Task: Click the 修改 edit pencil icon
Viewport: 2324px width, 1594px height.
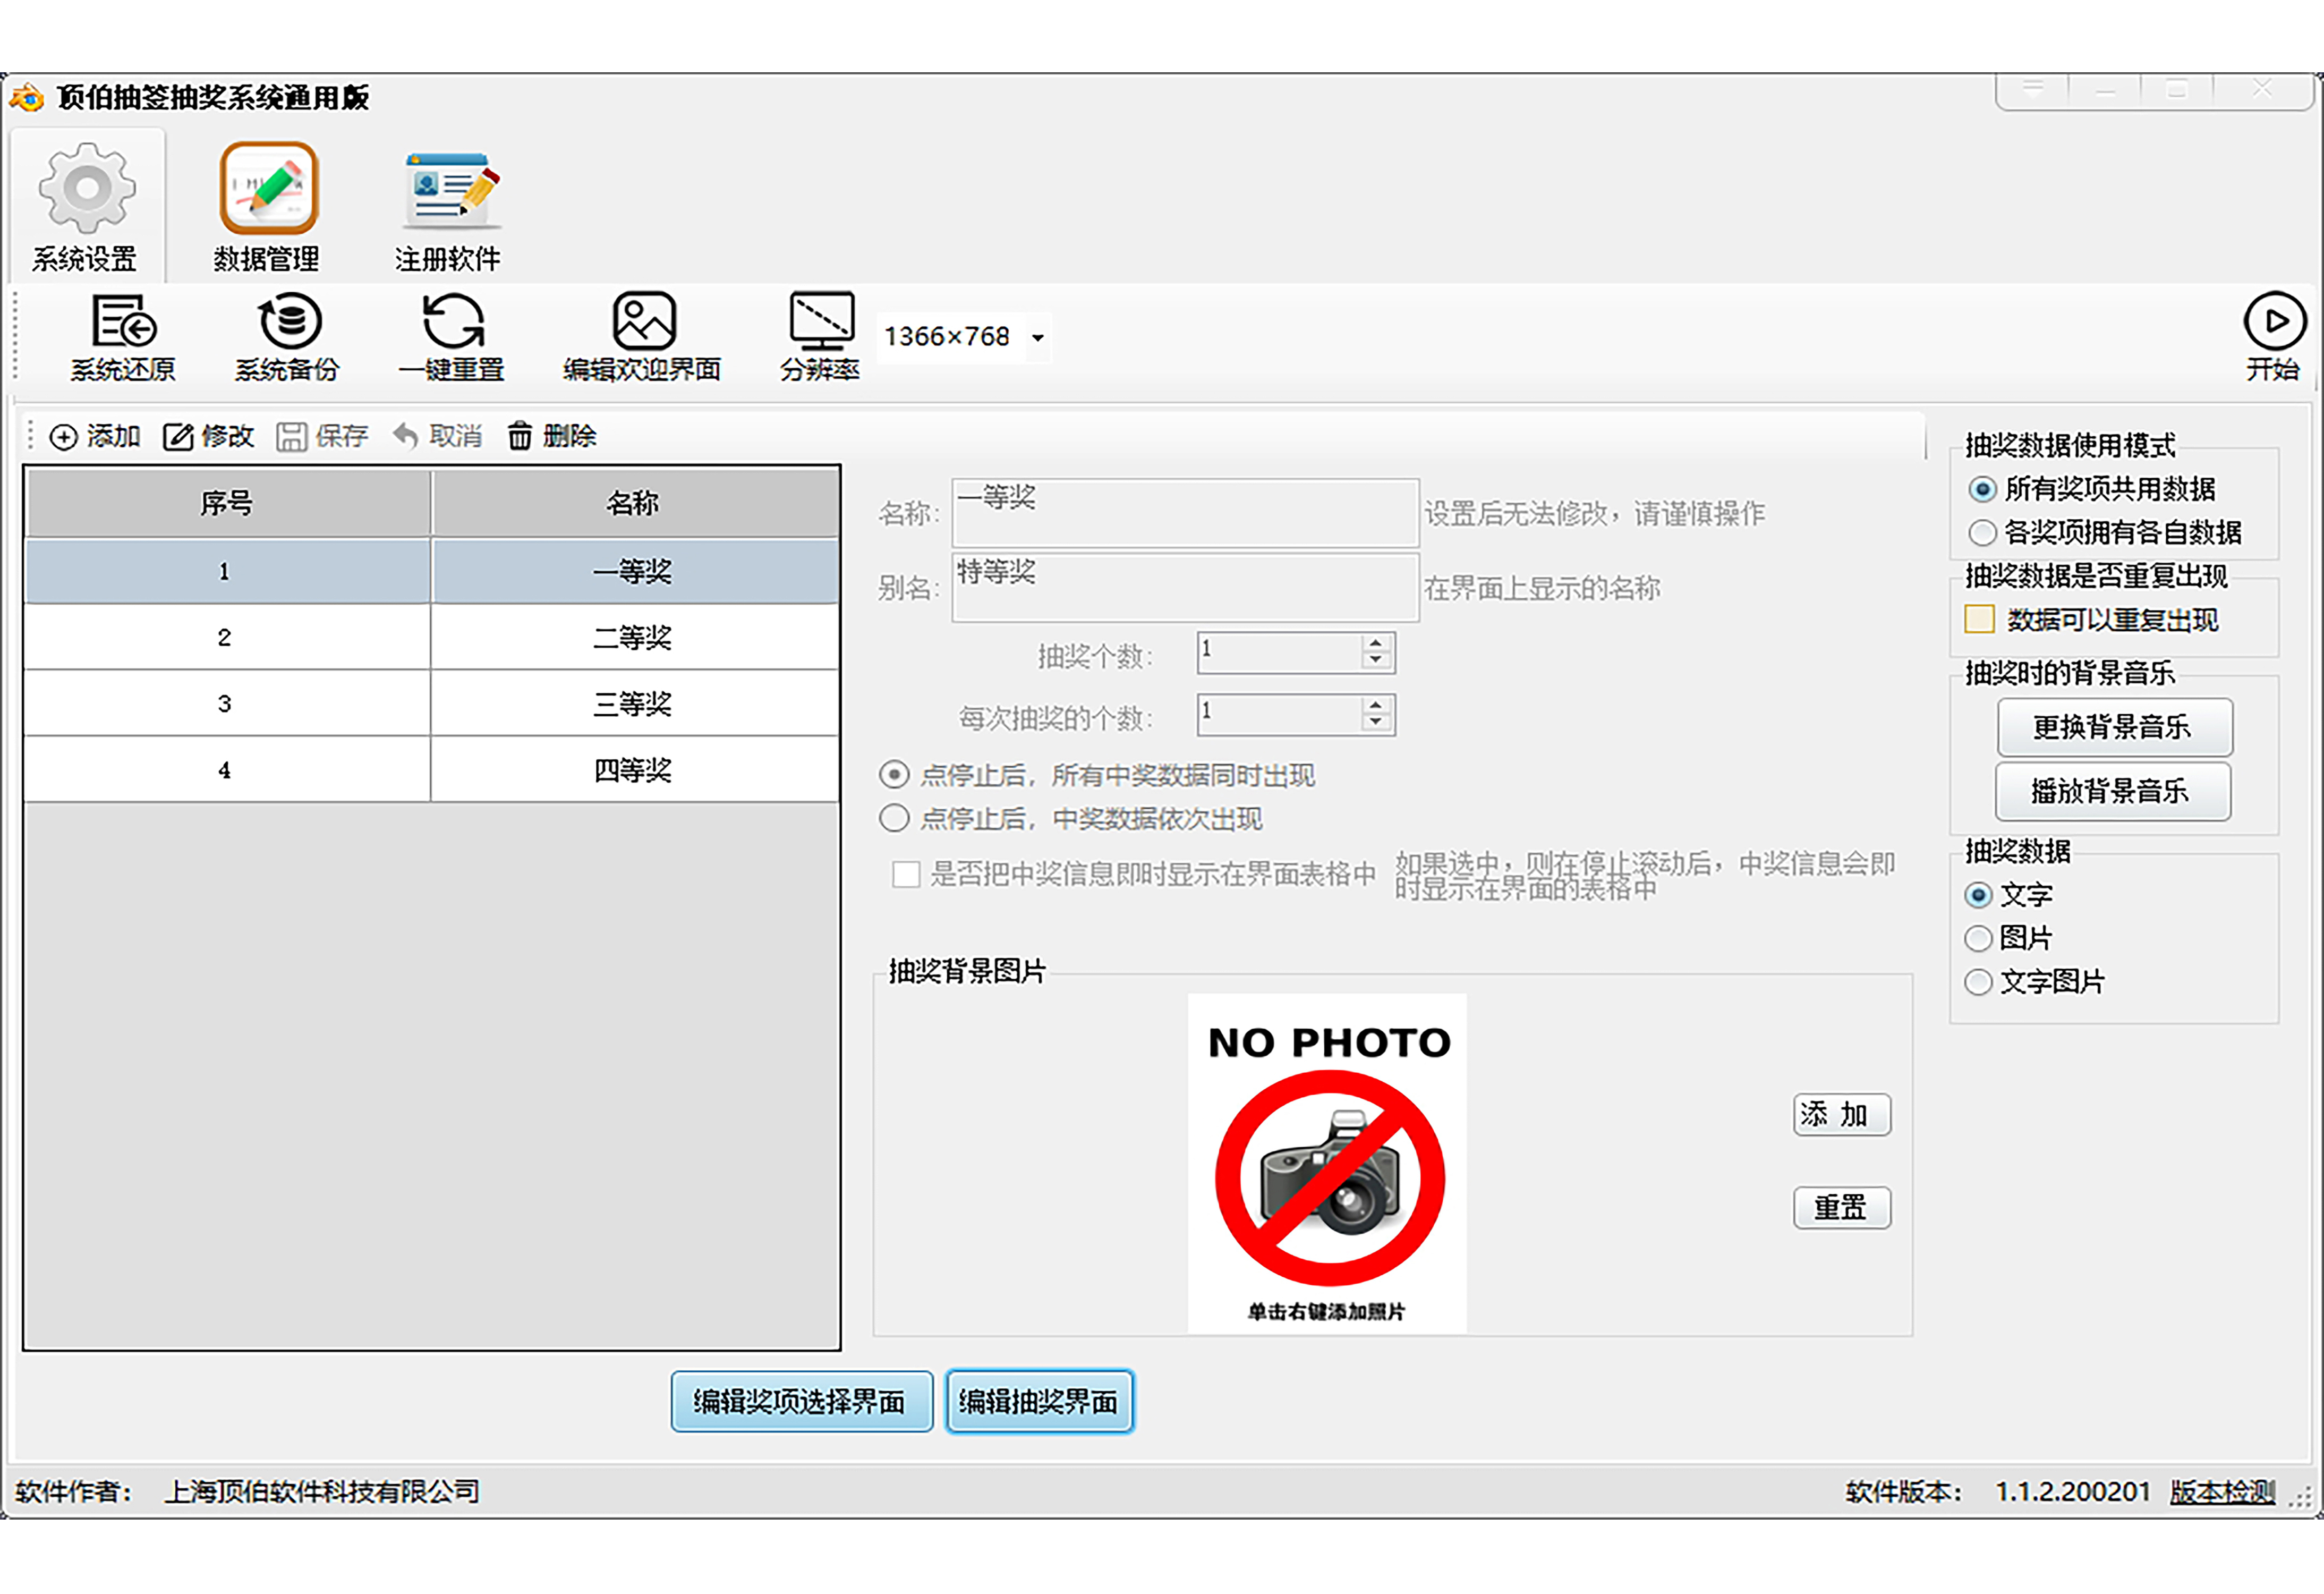Action: [178, 437]
